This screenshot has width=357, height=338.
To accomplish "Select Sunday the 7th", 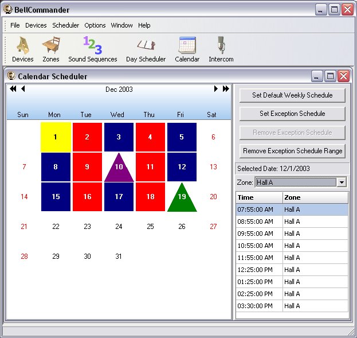I will [24, 167].
